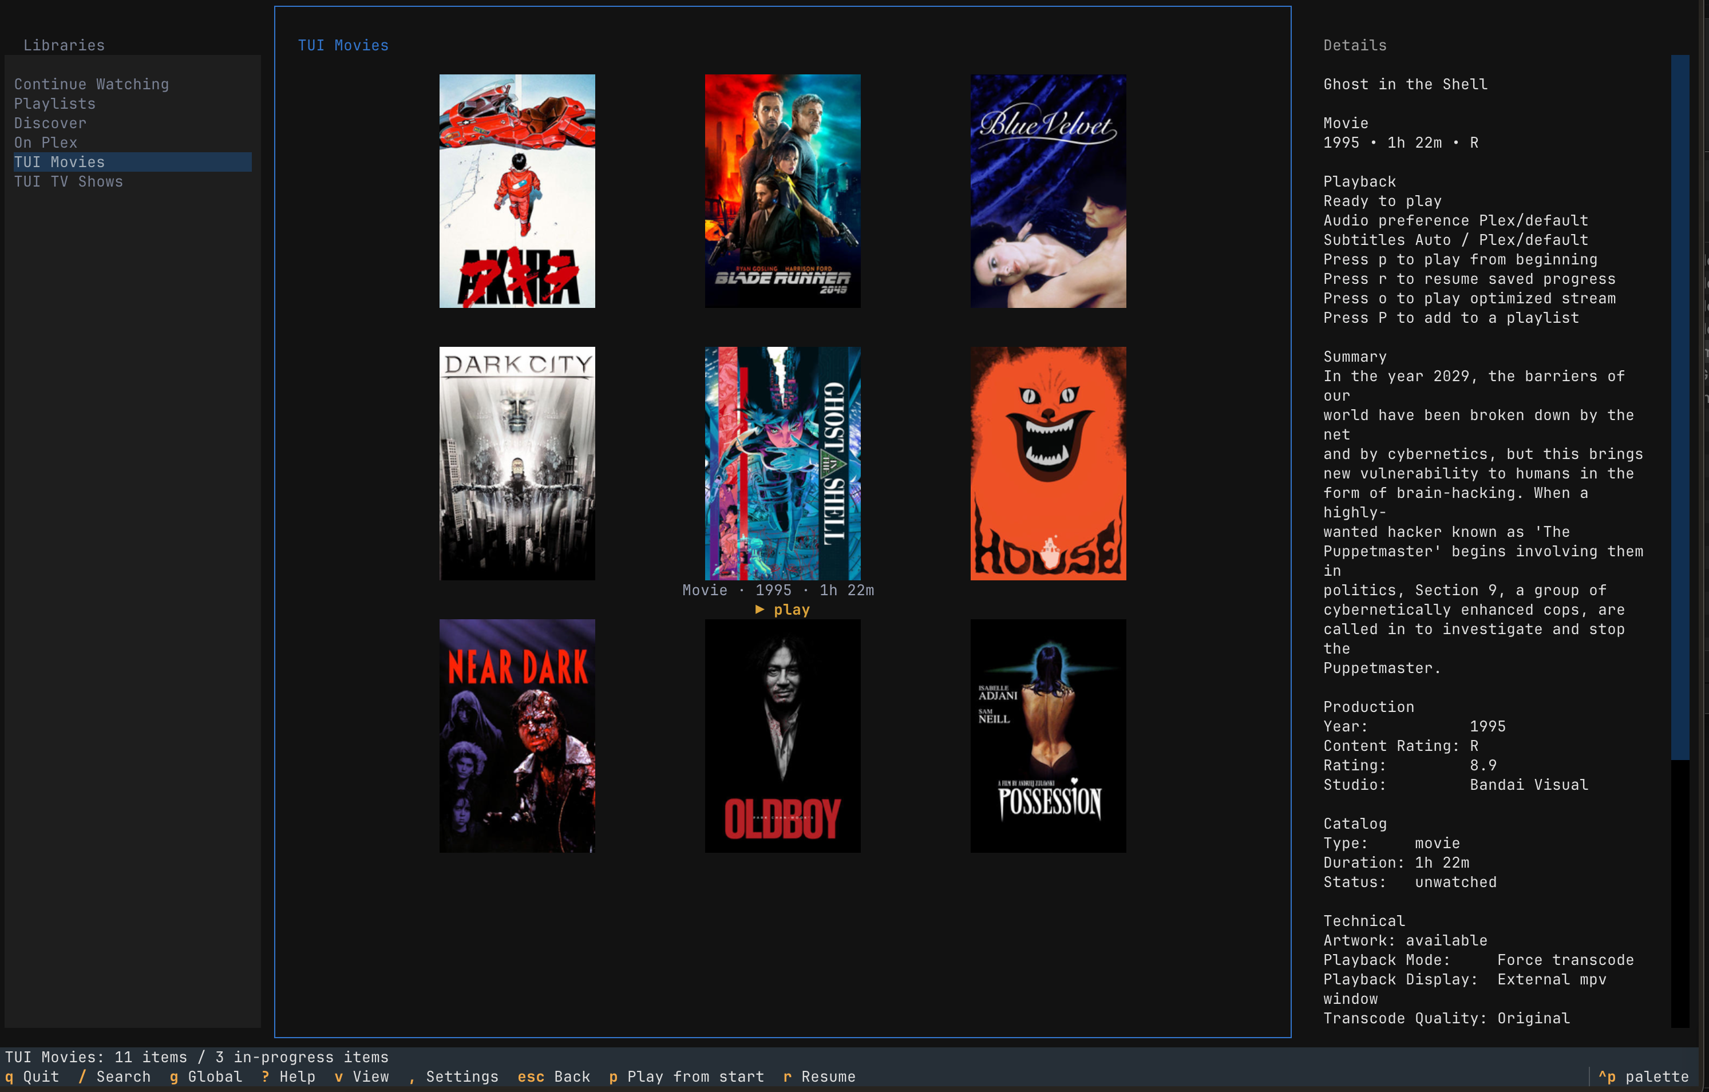1709x1092 pixels.
Task: Select the Oldboy movie poster
Action: click(782, 736)
